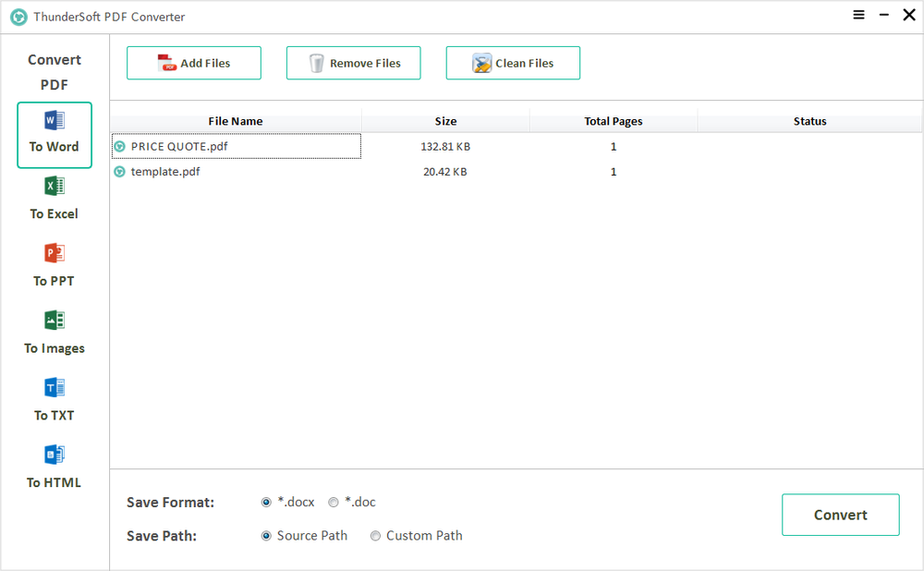Click the File Name column header
924x571 pixels.
click(x=236, y=121)
